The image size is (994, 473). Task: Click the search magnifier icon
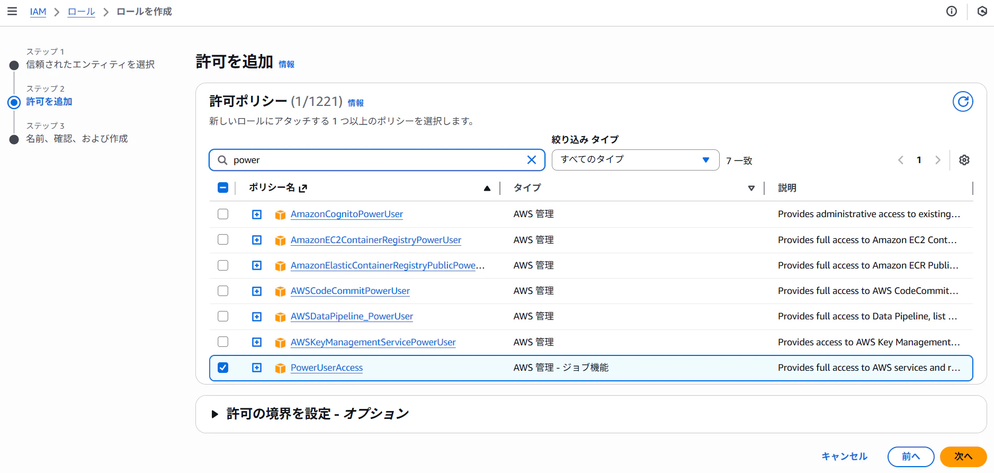(223, 160)
